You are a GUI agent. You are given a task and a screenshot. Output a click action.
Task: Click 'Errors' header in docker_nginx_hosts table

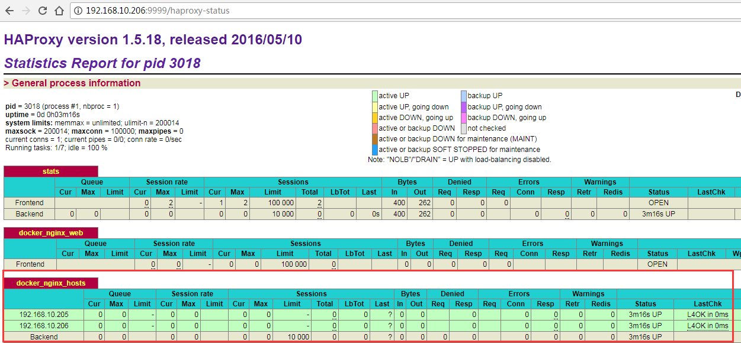519,294
